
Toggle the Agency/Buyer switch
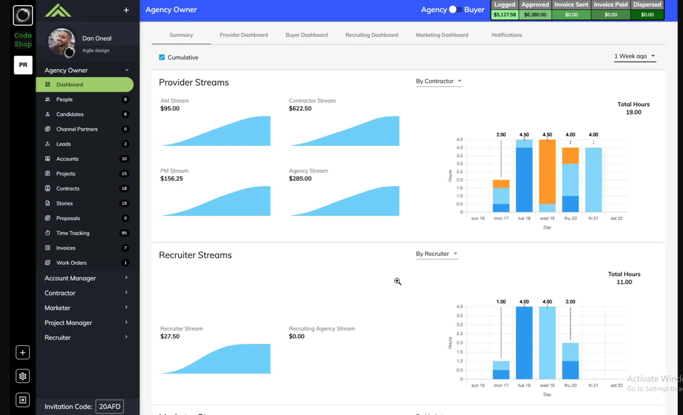pyautogui.click(x=455, y=10)
